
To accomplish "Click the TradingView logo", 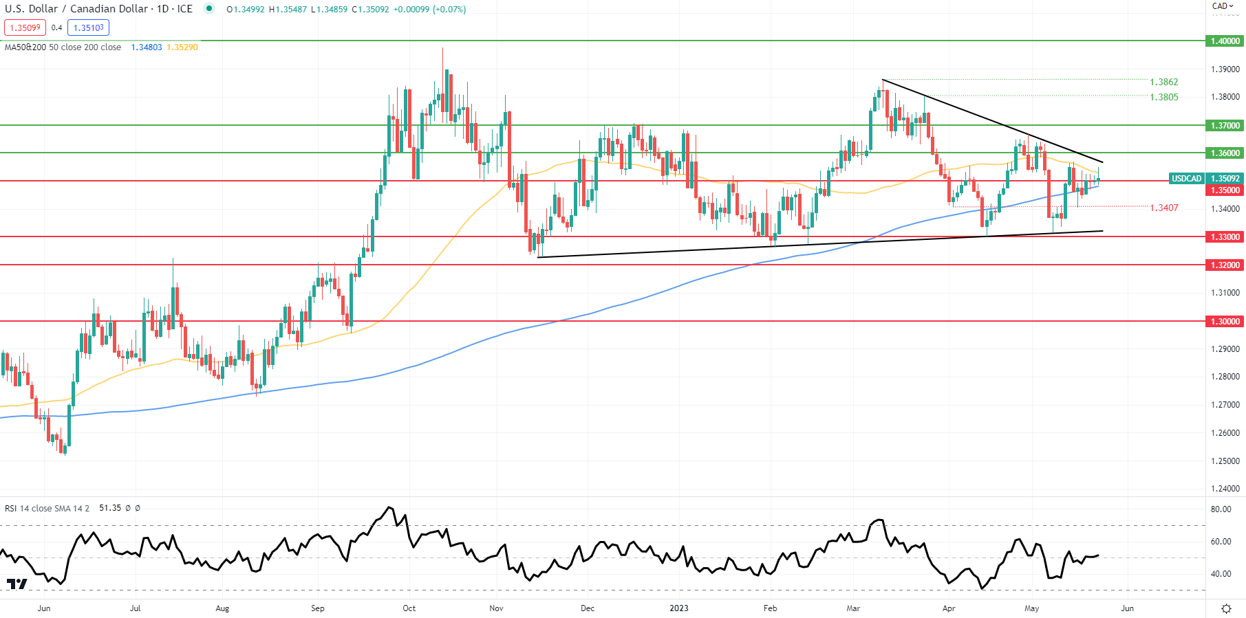I will click(17, 584).
